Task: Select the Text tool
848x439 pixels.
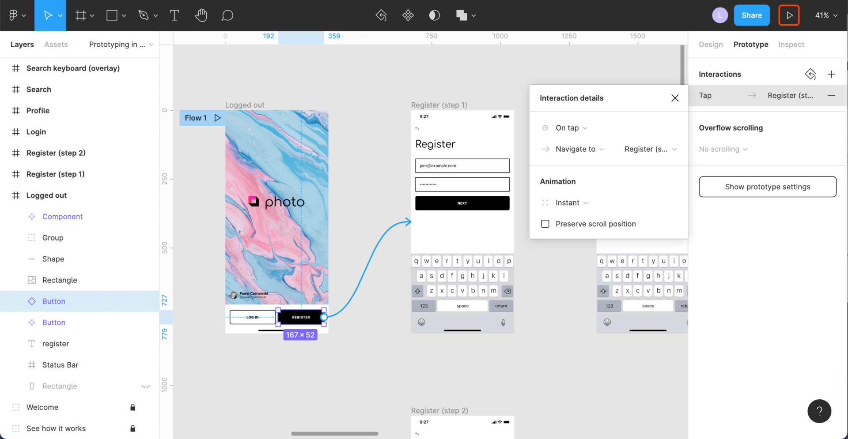Action: click(x=174, y=15)
